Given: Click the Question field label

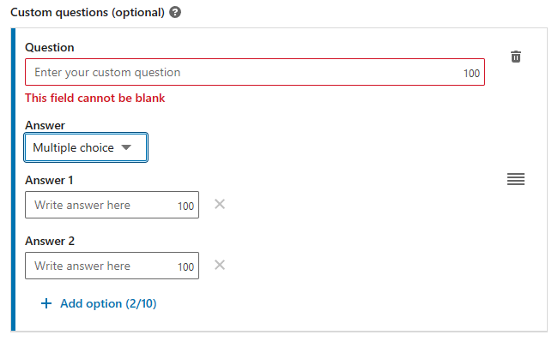Looking at the screenshot, I should pos(50,48).
